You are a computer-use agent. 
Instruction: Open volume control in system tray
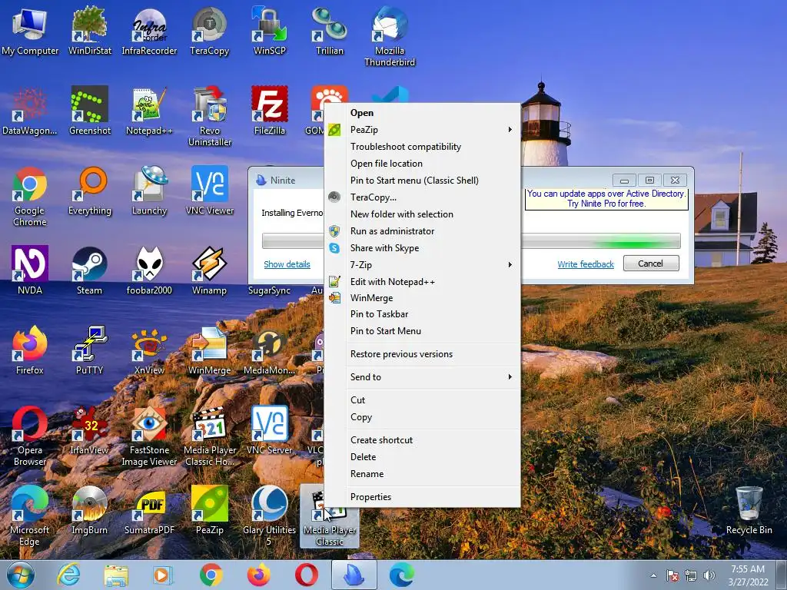709,575
